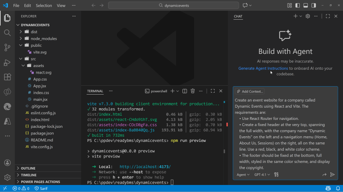The image size is (343, 192).
Task: Open remote window indicator in status bar
Action: coord(5,188)
